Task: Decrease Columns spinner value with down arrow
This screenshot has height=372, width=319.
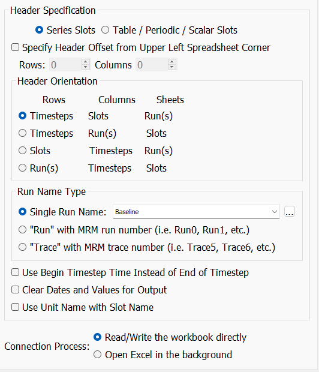Action: [171, 67]
